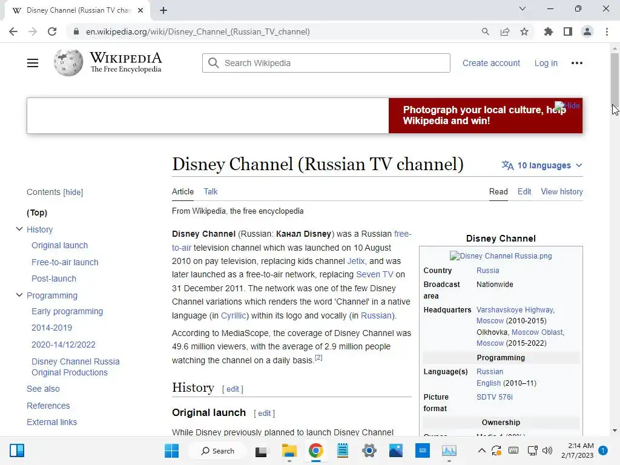The width and height of the screenshot is (620, 465).
Task: Jump to Free-to-air launch in contents
Action: (65, 262)
